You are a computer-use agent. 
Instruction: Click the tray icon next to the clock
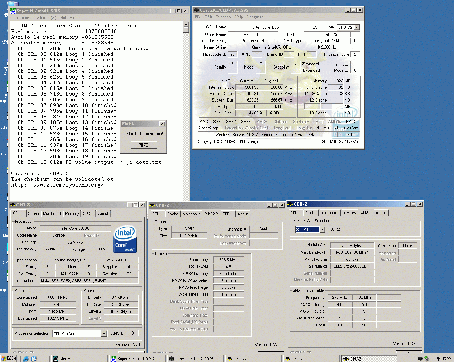coord(427,359)
